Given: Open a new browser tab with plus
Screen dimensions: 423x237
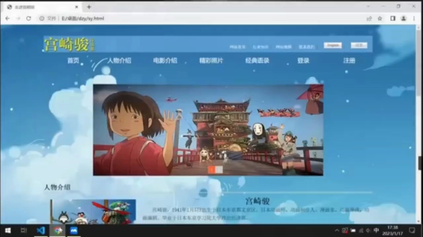Looking at the screenshot, I should (x=89, y=7).
